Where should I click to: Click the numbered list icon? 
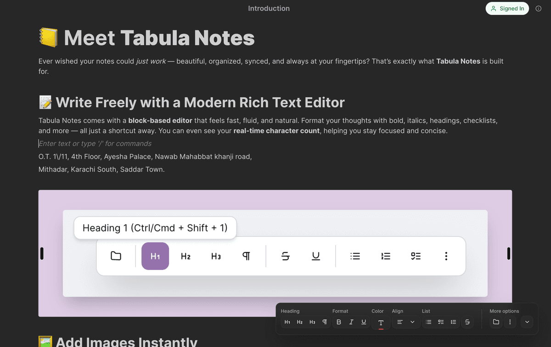[x=453, y=322]
